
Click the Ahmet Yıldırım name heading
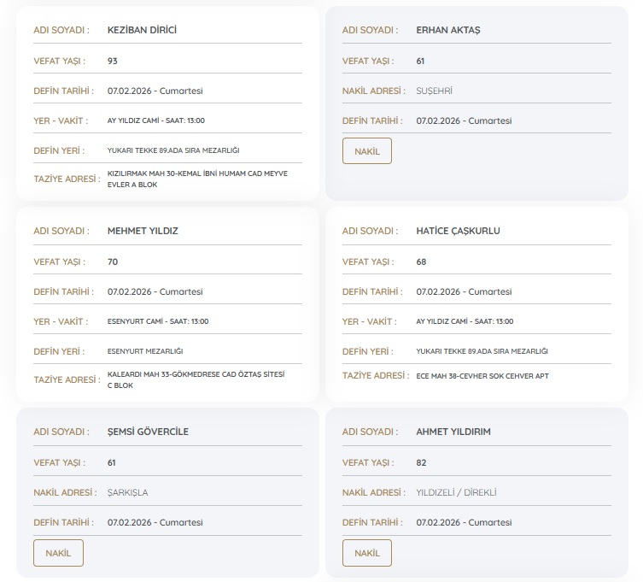453,432
